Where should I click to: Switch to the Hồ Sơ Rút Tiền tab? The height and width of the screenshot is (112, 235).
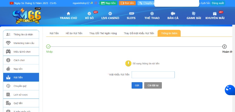tap(74, 33)
